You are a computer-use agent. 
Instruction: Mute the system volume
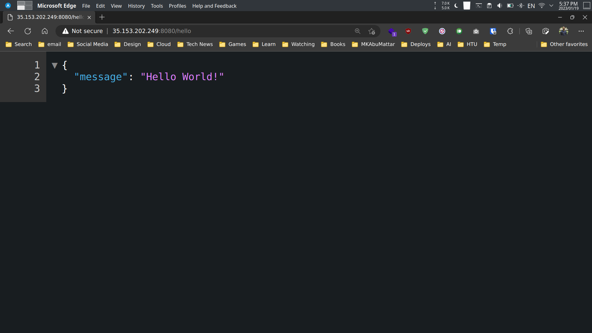point(499,6)
